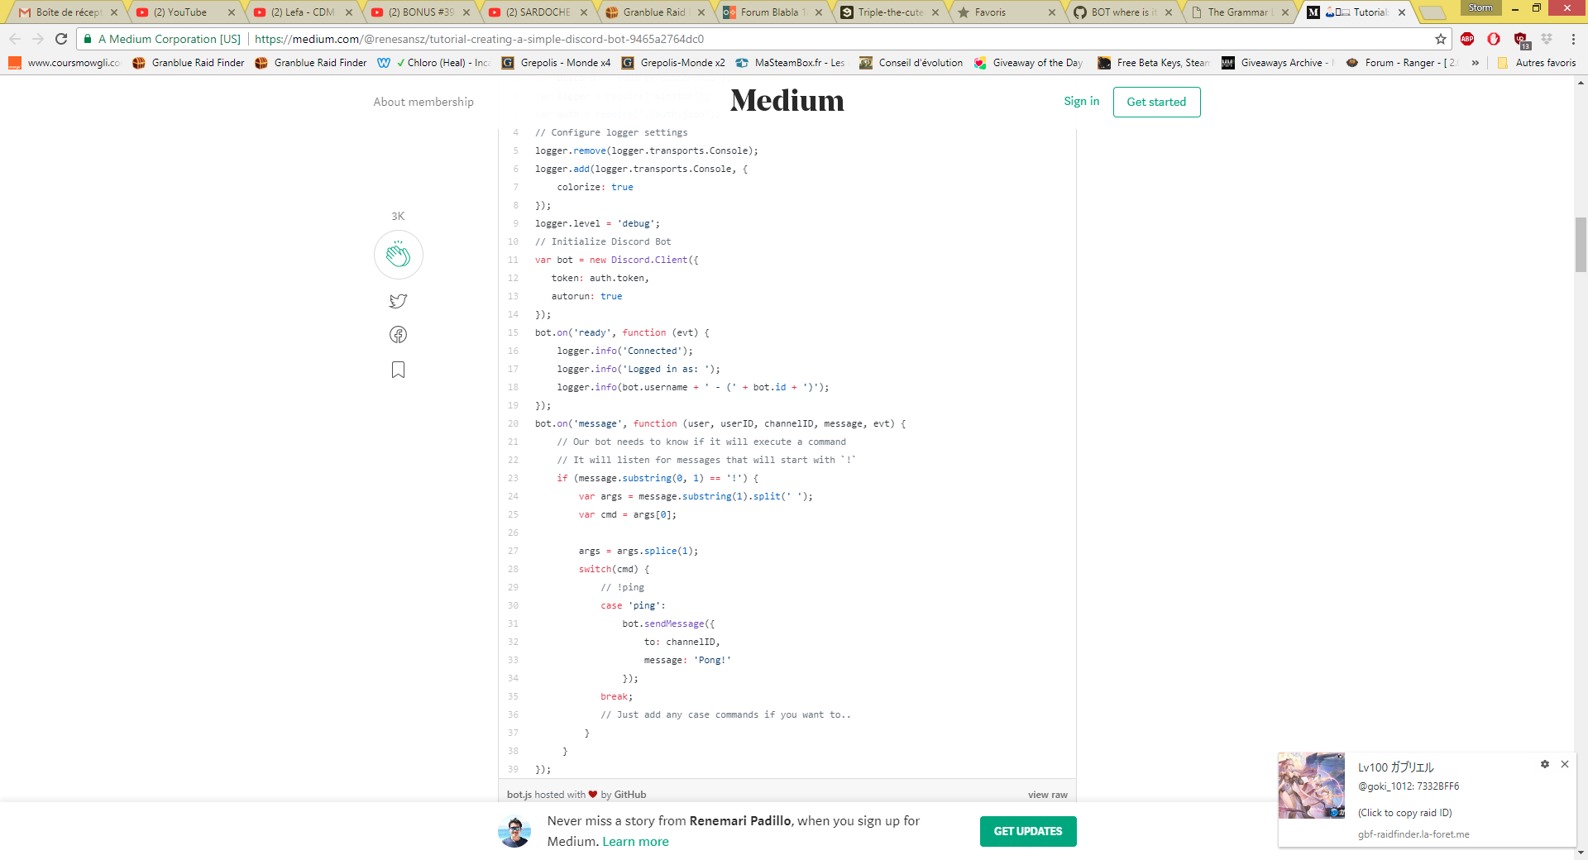Navigate back with the browser arrow
1588x860 pixels.
coord(15,38)
